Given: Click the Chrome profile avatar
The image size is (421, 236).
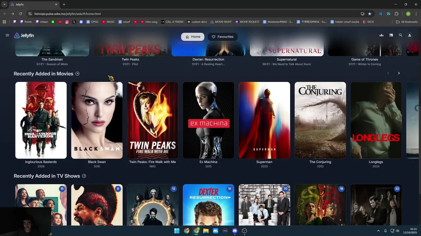Looking at the screenshot, I should click(408, 14).
